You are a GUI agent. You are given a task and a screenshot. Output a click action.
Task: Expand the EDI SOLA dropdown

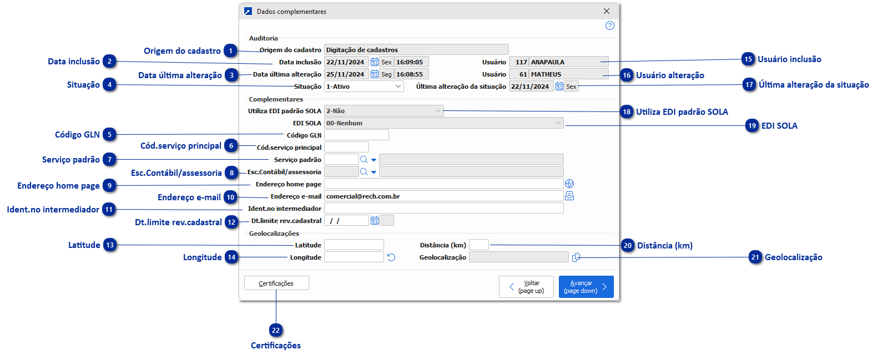[x=558, y=123]
